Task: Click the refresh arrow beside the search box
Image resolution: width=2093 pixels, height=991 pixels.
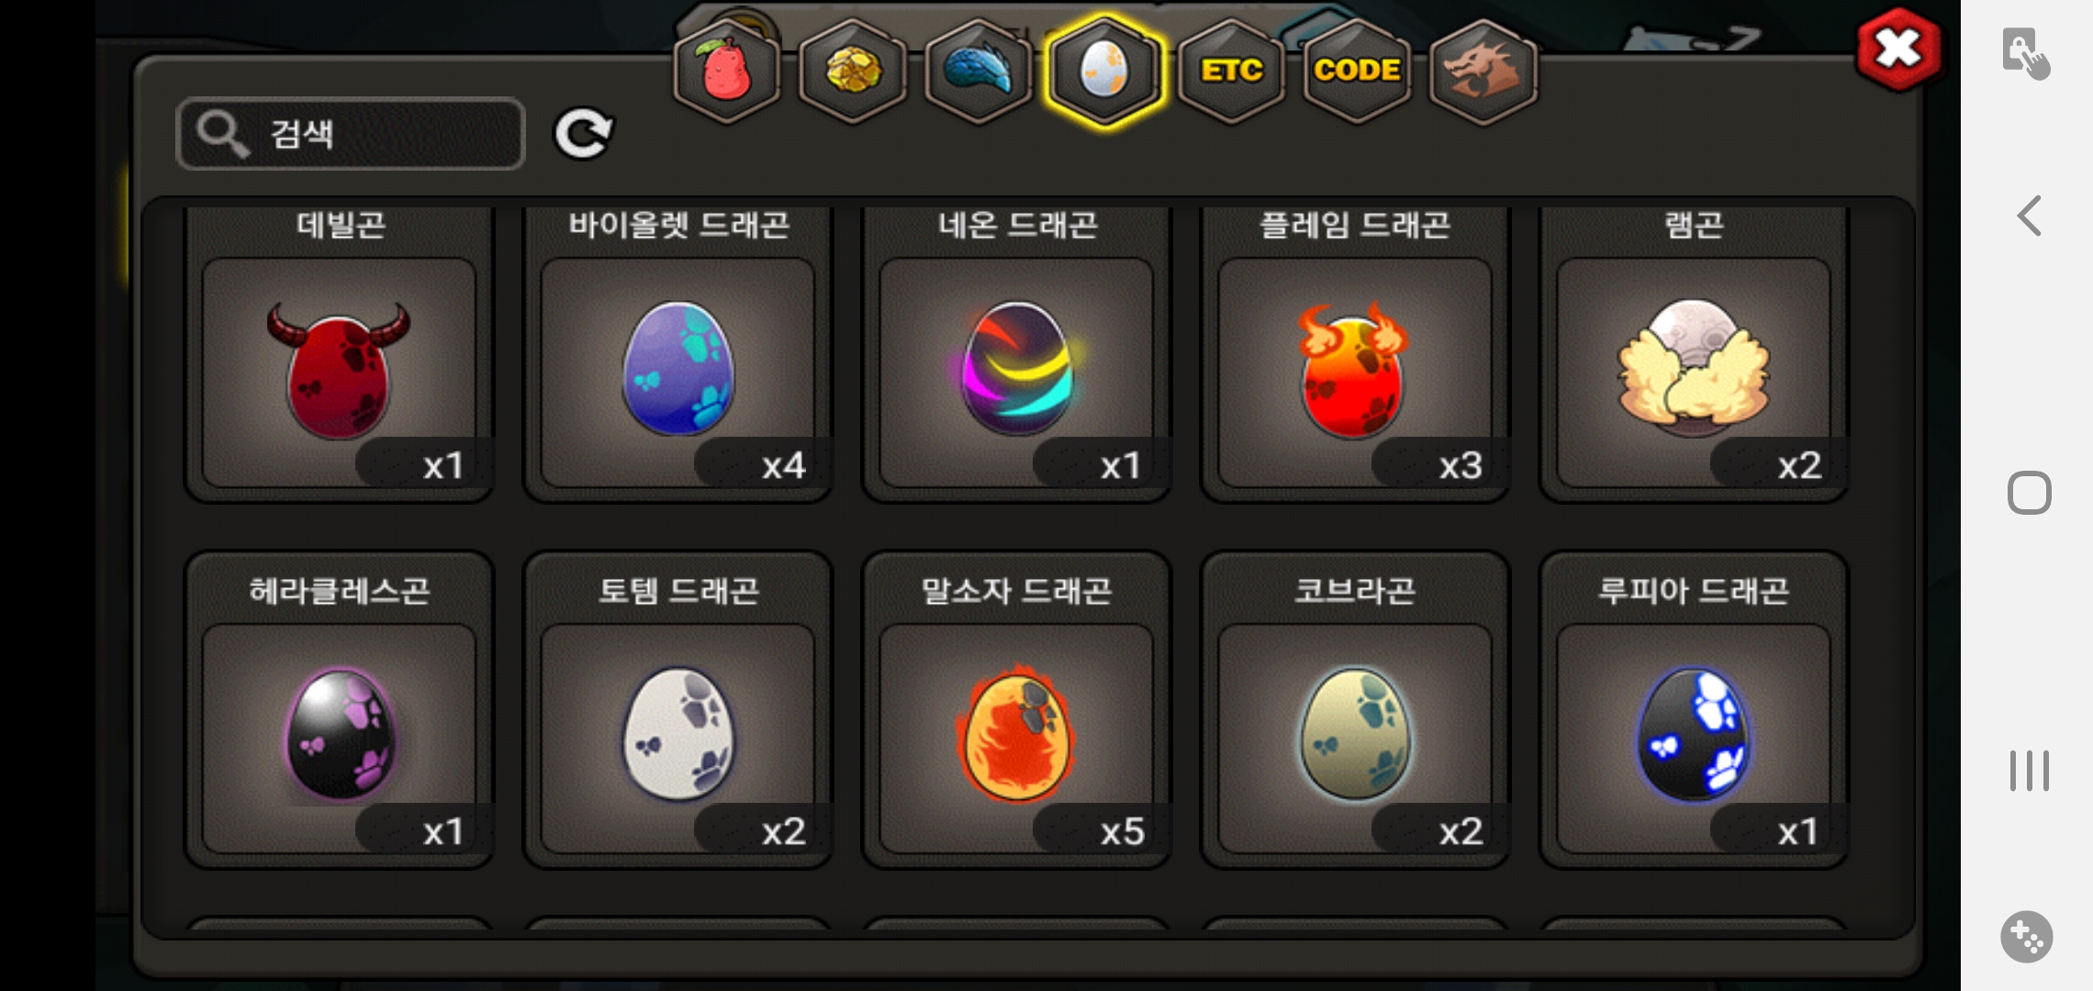Action: click(583, 134)
